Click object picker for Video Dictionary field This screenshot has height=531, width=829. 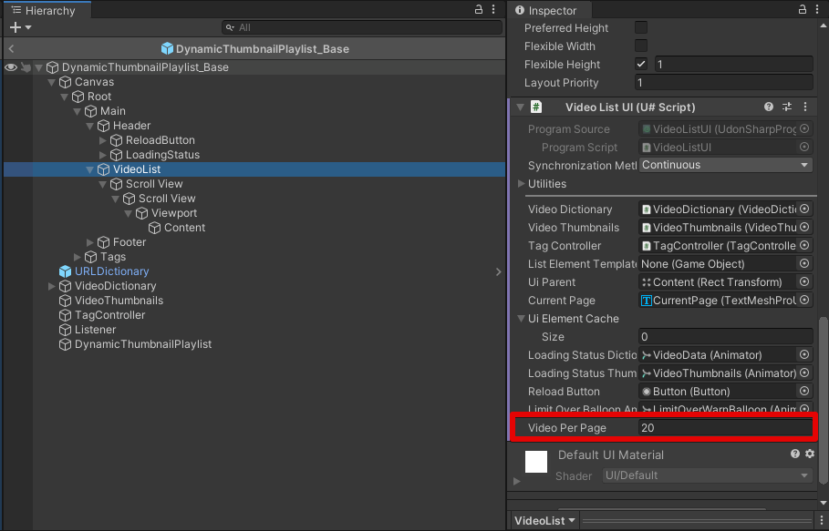(804, 209)
